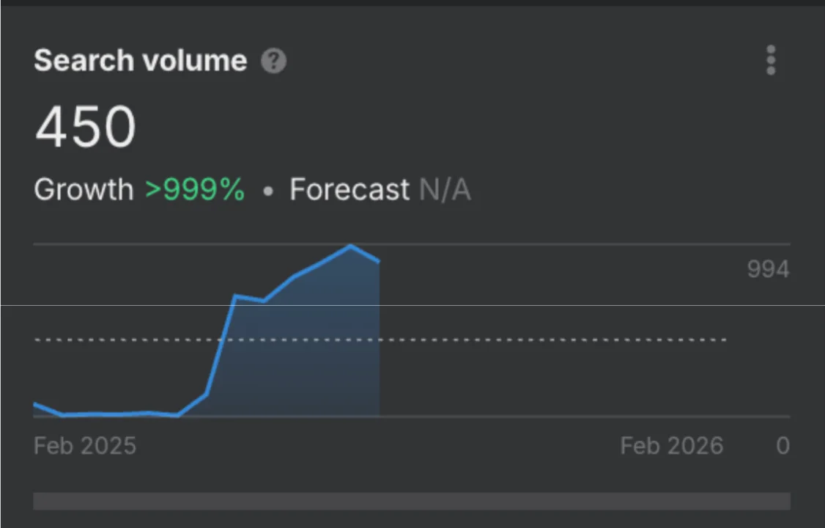This screenshot has width=825, height=528.
Task: Click the dot separator between Growth and Forecast
Action: click(x=268, y=191)
